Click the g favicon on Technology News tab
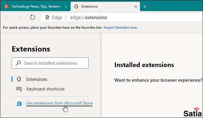This screenshot has width=203, height=118. click(x=6, y=6)
